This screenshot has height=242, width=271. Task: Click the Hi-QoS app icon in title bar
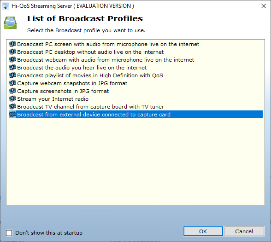point(6,6)
